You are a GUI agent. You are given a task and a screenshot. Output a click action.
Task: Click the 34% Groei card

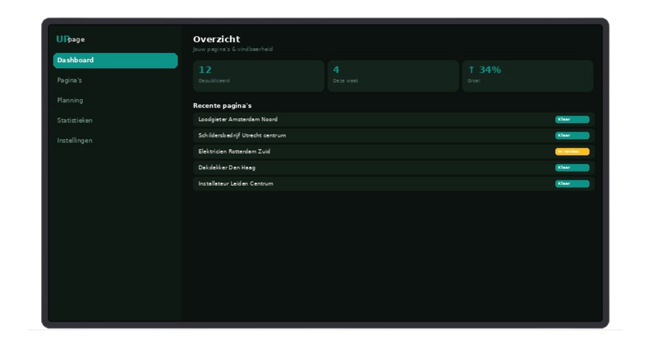tap(528, 76)
